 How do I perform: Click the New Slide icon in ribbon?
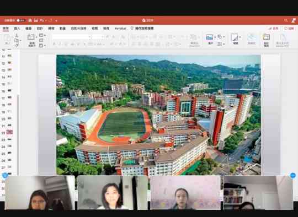[x=31, y=37]
